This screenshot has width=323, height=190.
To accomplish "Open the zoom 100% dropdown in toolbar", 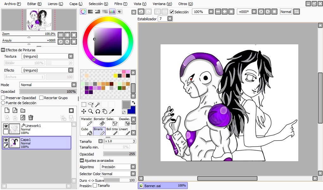I will (x=211, y=12).
